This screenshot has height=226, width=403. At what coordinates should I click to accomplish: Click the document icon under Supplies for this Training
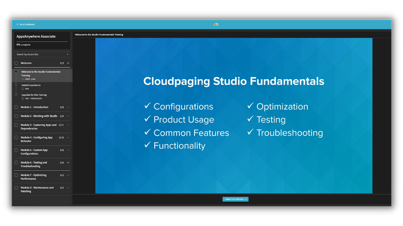point(23,98)
